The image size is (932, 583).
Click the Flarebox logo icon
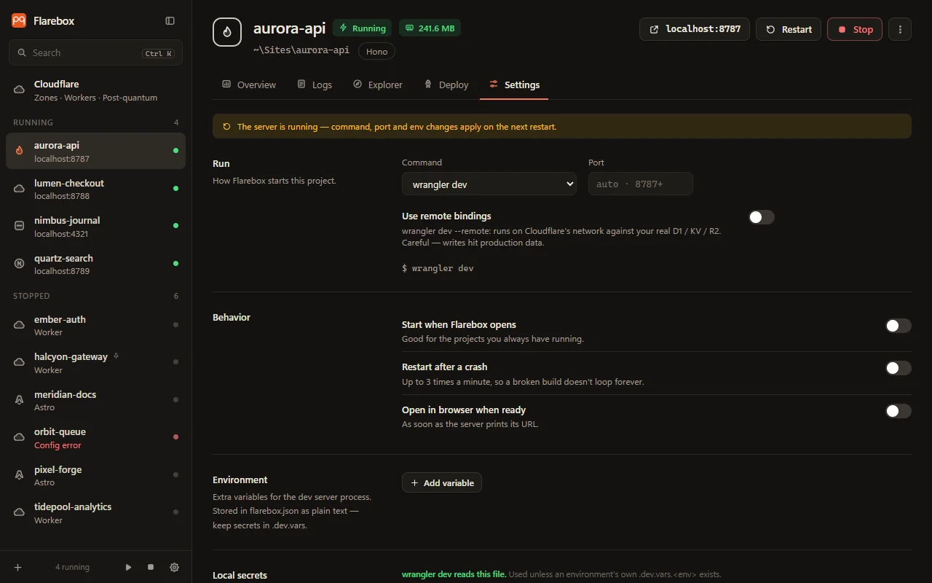tap(19, 21)
